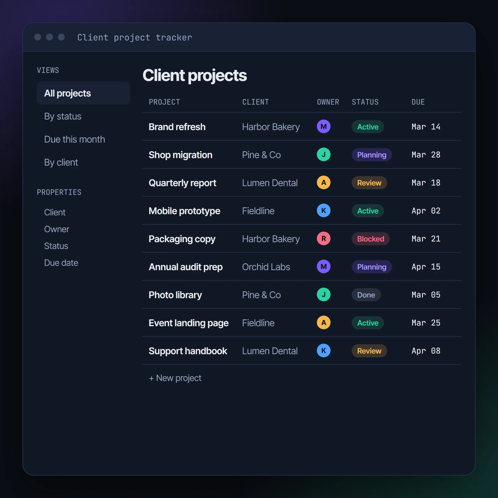Select the Client property in sidebar
Viewport: 498px width, 498px height.
pos(55,212)
